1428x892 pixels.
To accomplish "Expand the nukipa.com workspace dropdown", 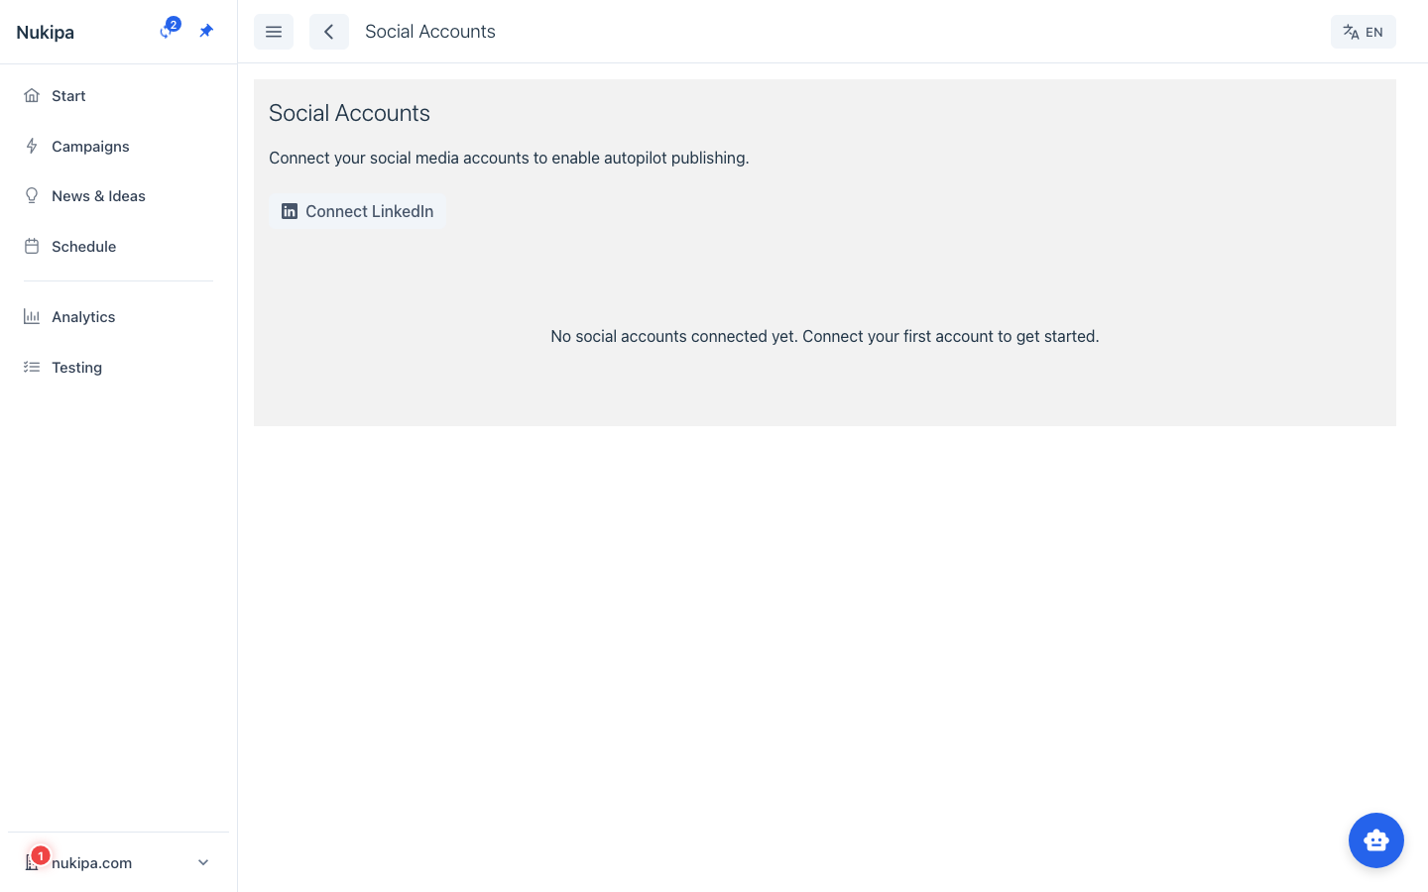I will [x=203, y=862].
